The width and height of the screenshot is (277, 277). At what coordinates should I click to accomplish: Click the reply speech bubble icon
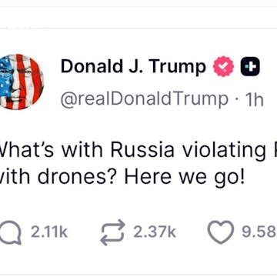(11, 232)
